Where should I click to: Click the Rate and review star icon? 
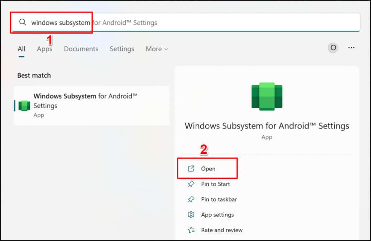(x=191, y=230)
